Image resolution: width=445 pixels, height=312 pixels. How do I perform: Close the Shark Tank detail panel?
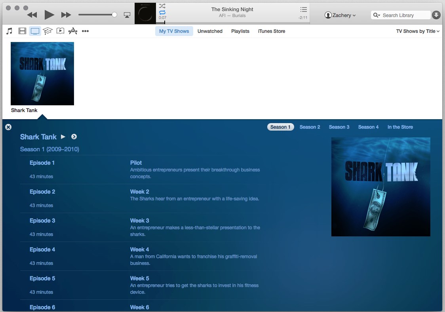(9, 127)
